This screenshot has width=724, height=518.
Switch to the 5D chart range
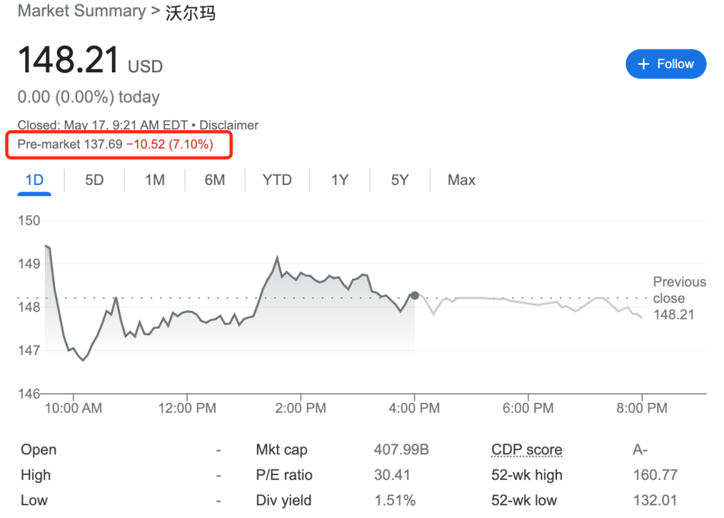point(95,180)
